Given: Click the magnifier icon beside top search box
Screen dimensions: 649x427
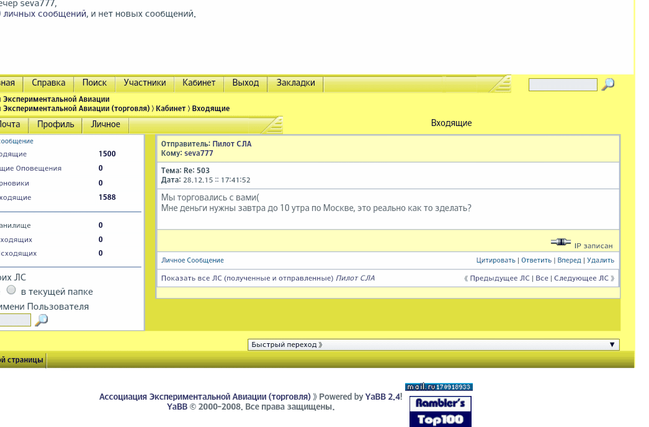Looking at the screenshot, I should 608,84.
